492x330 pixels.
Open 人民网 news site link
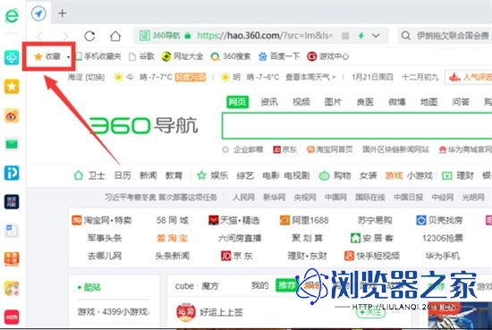click(x=243, y=198)
